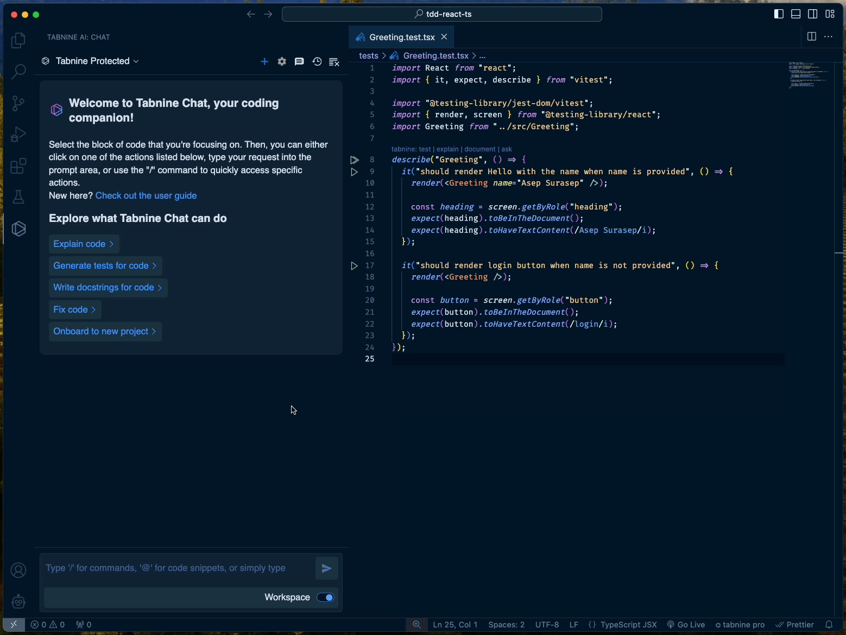Viewport: 846px width, 635px height.
Task: Open the Extensions view
Action: point(18,166)
